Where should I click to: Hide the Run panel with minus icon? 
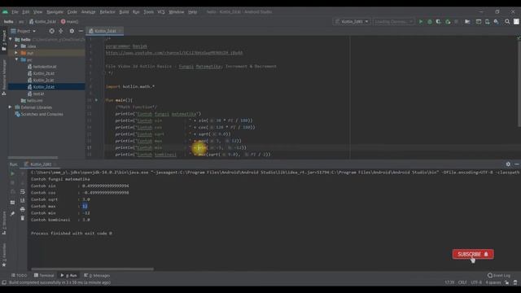517,164
